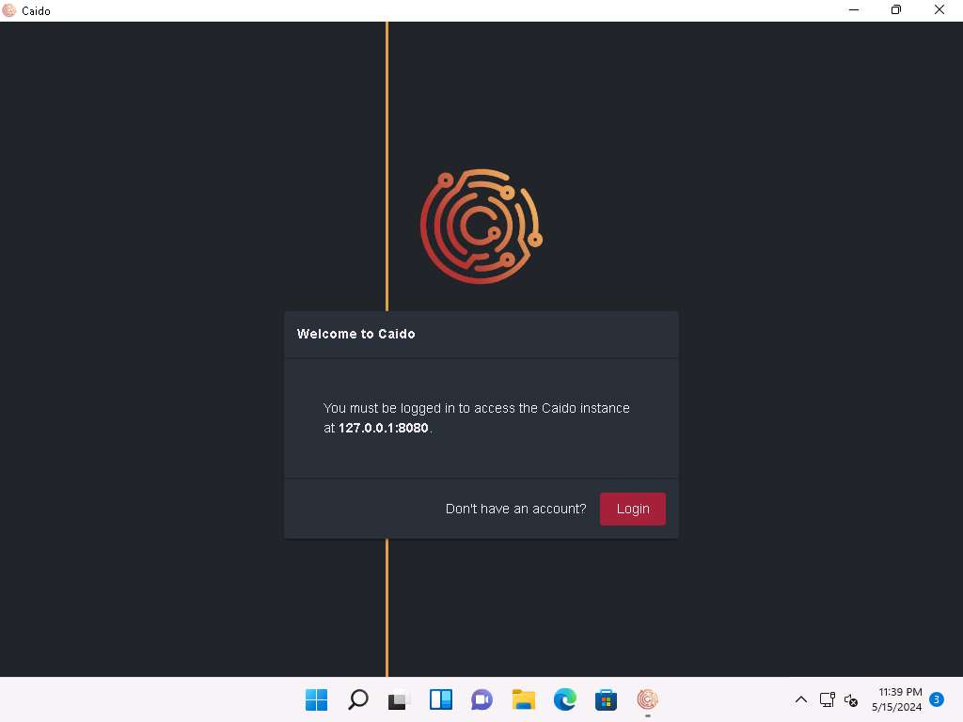The width and height of the screenshot is (963, 722).
Task: Open the notification center badge
Action: (937, 699)
